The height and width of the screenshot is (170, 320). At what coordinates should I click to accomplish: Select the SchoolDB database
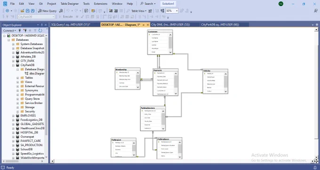(26, 149)
